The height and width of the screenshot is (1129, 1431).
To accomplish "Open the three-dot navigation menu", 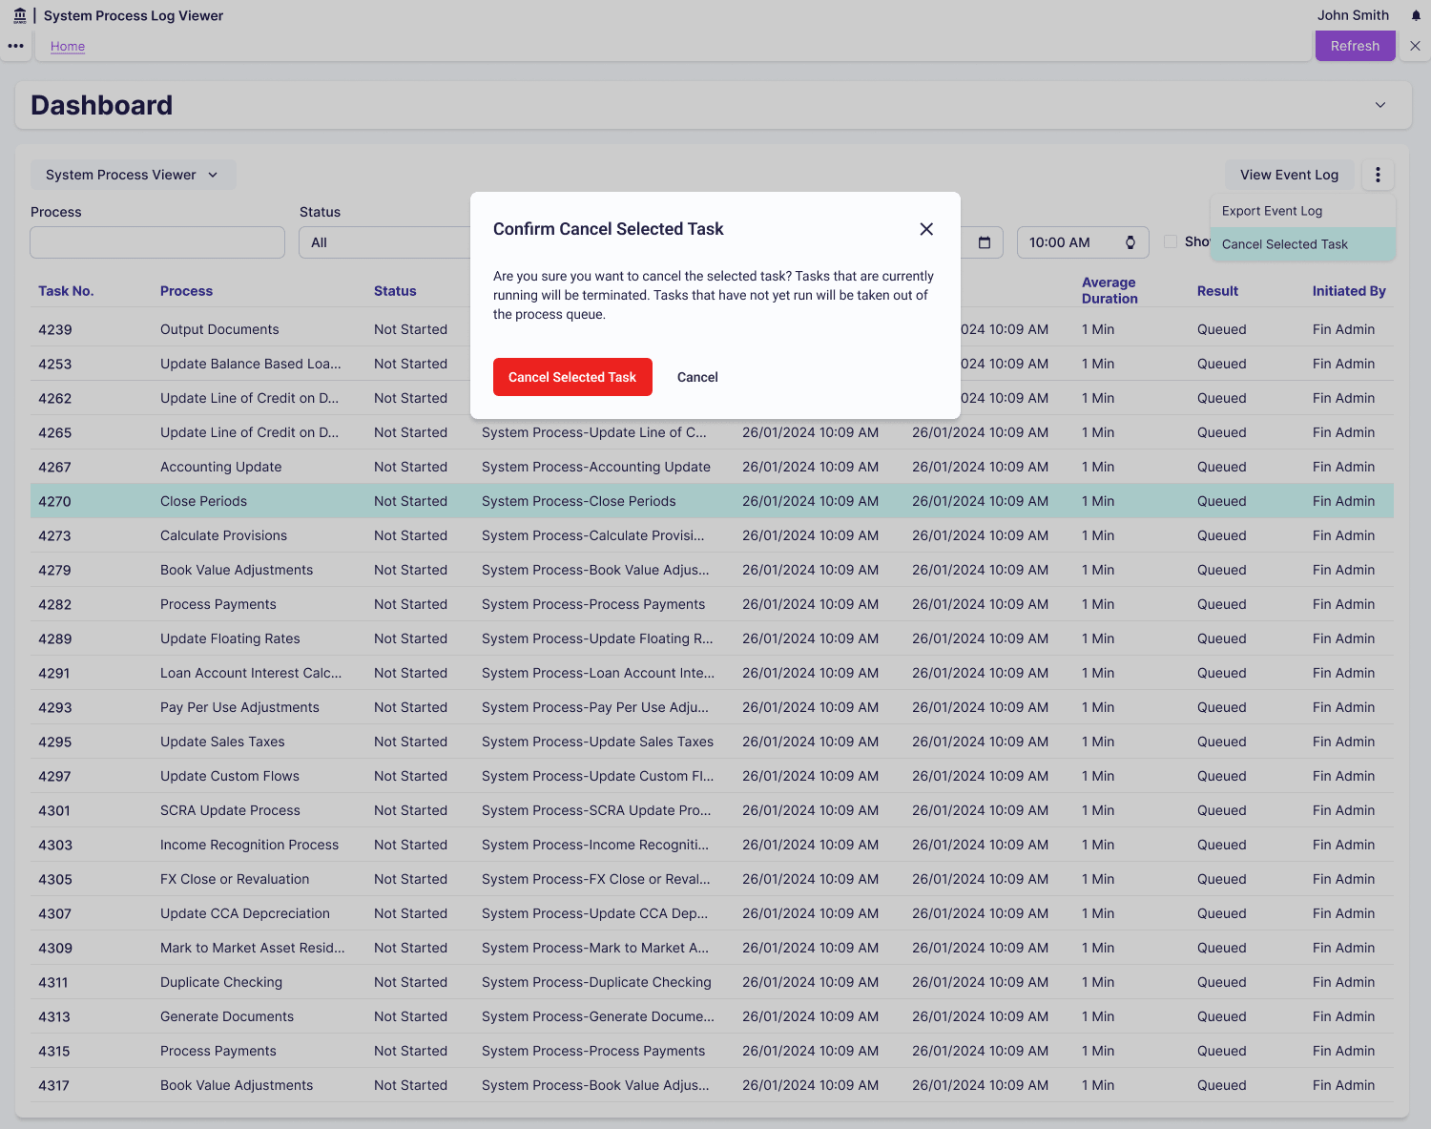I will click(x=16, y=46).
